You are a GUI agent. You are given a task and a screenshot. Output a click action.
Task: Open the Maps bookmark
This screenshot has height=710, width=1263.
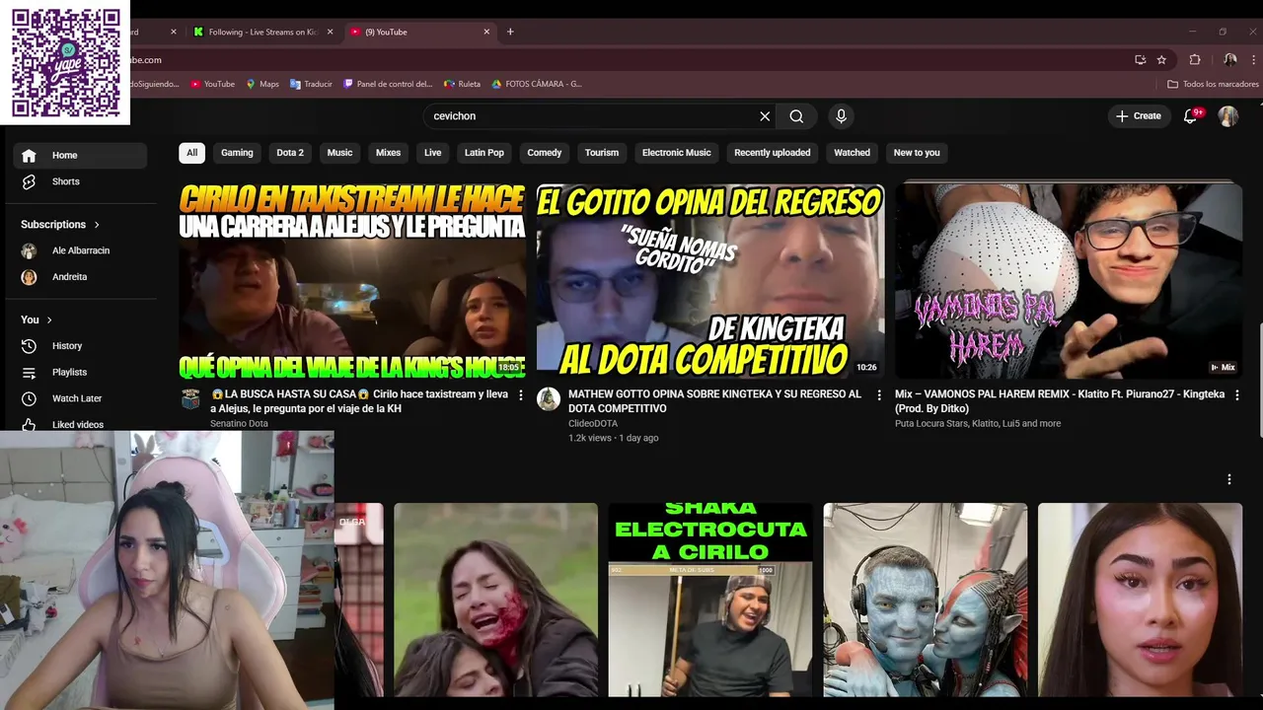coord(261,84)
